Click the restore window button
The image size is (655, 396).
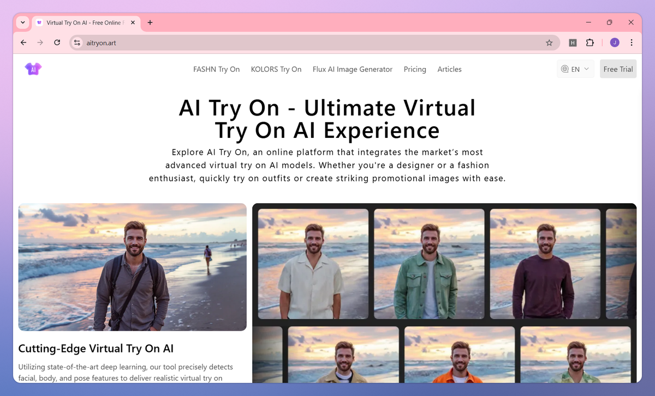coord(610,22)
